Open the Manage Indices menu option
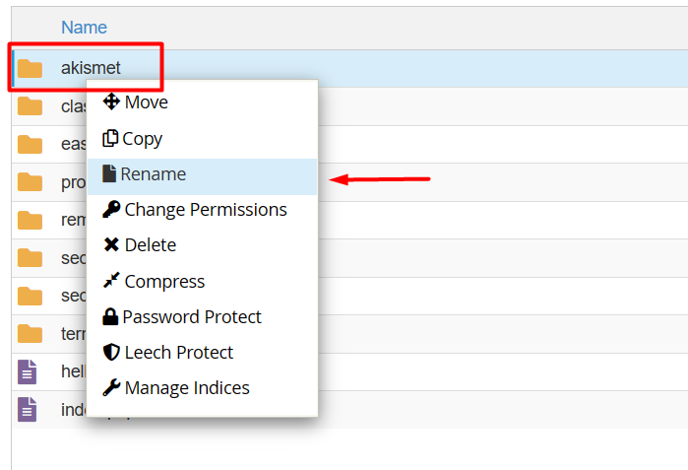 (187, 388)
